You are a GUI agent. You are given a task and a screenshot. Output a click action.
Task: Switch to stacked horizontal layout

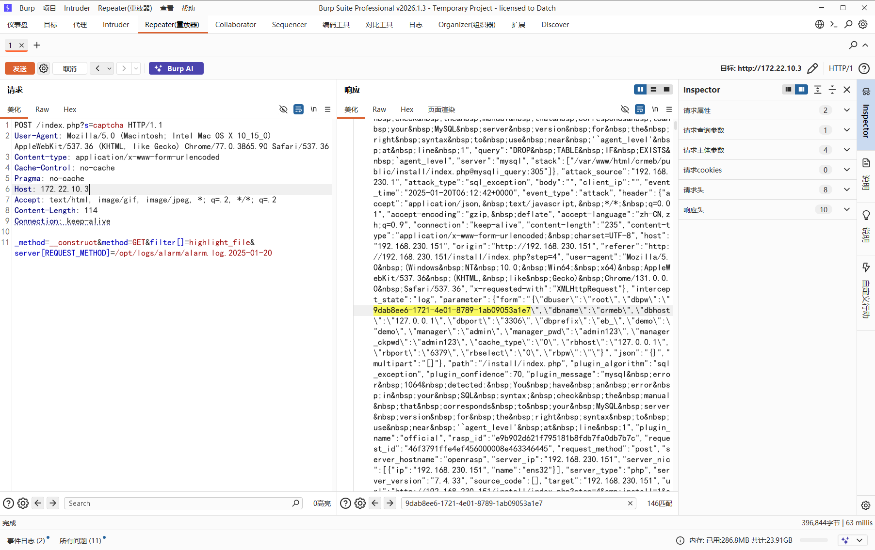click(653, 89)
